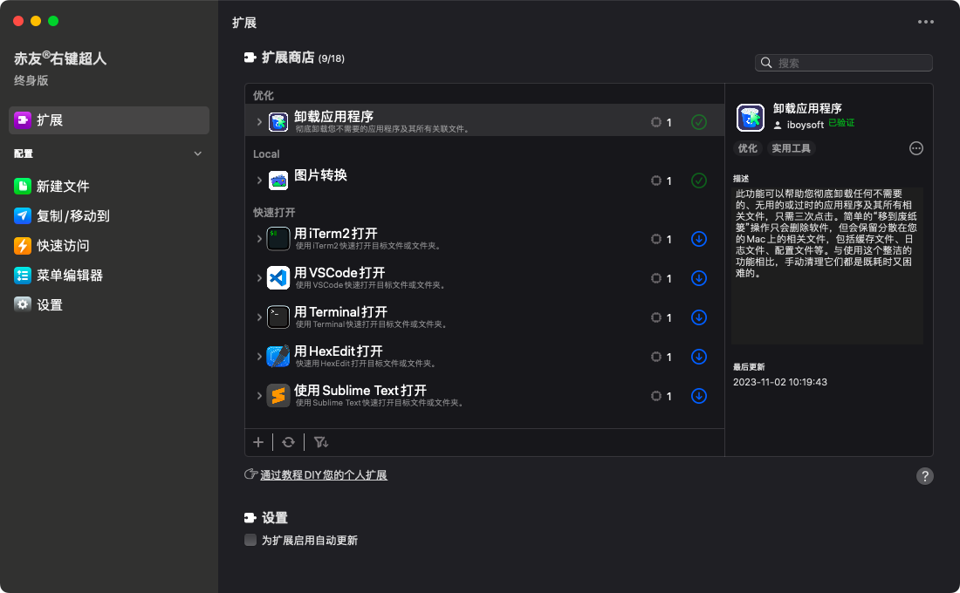This screenshot has height=593, width=960.
Task: Download the 使用 Sublime Text 打开 extension
Action: [698, 396]
